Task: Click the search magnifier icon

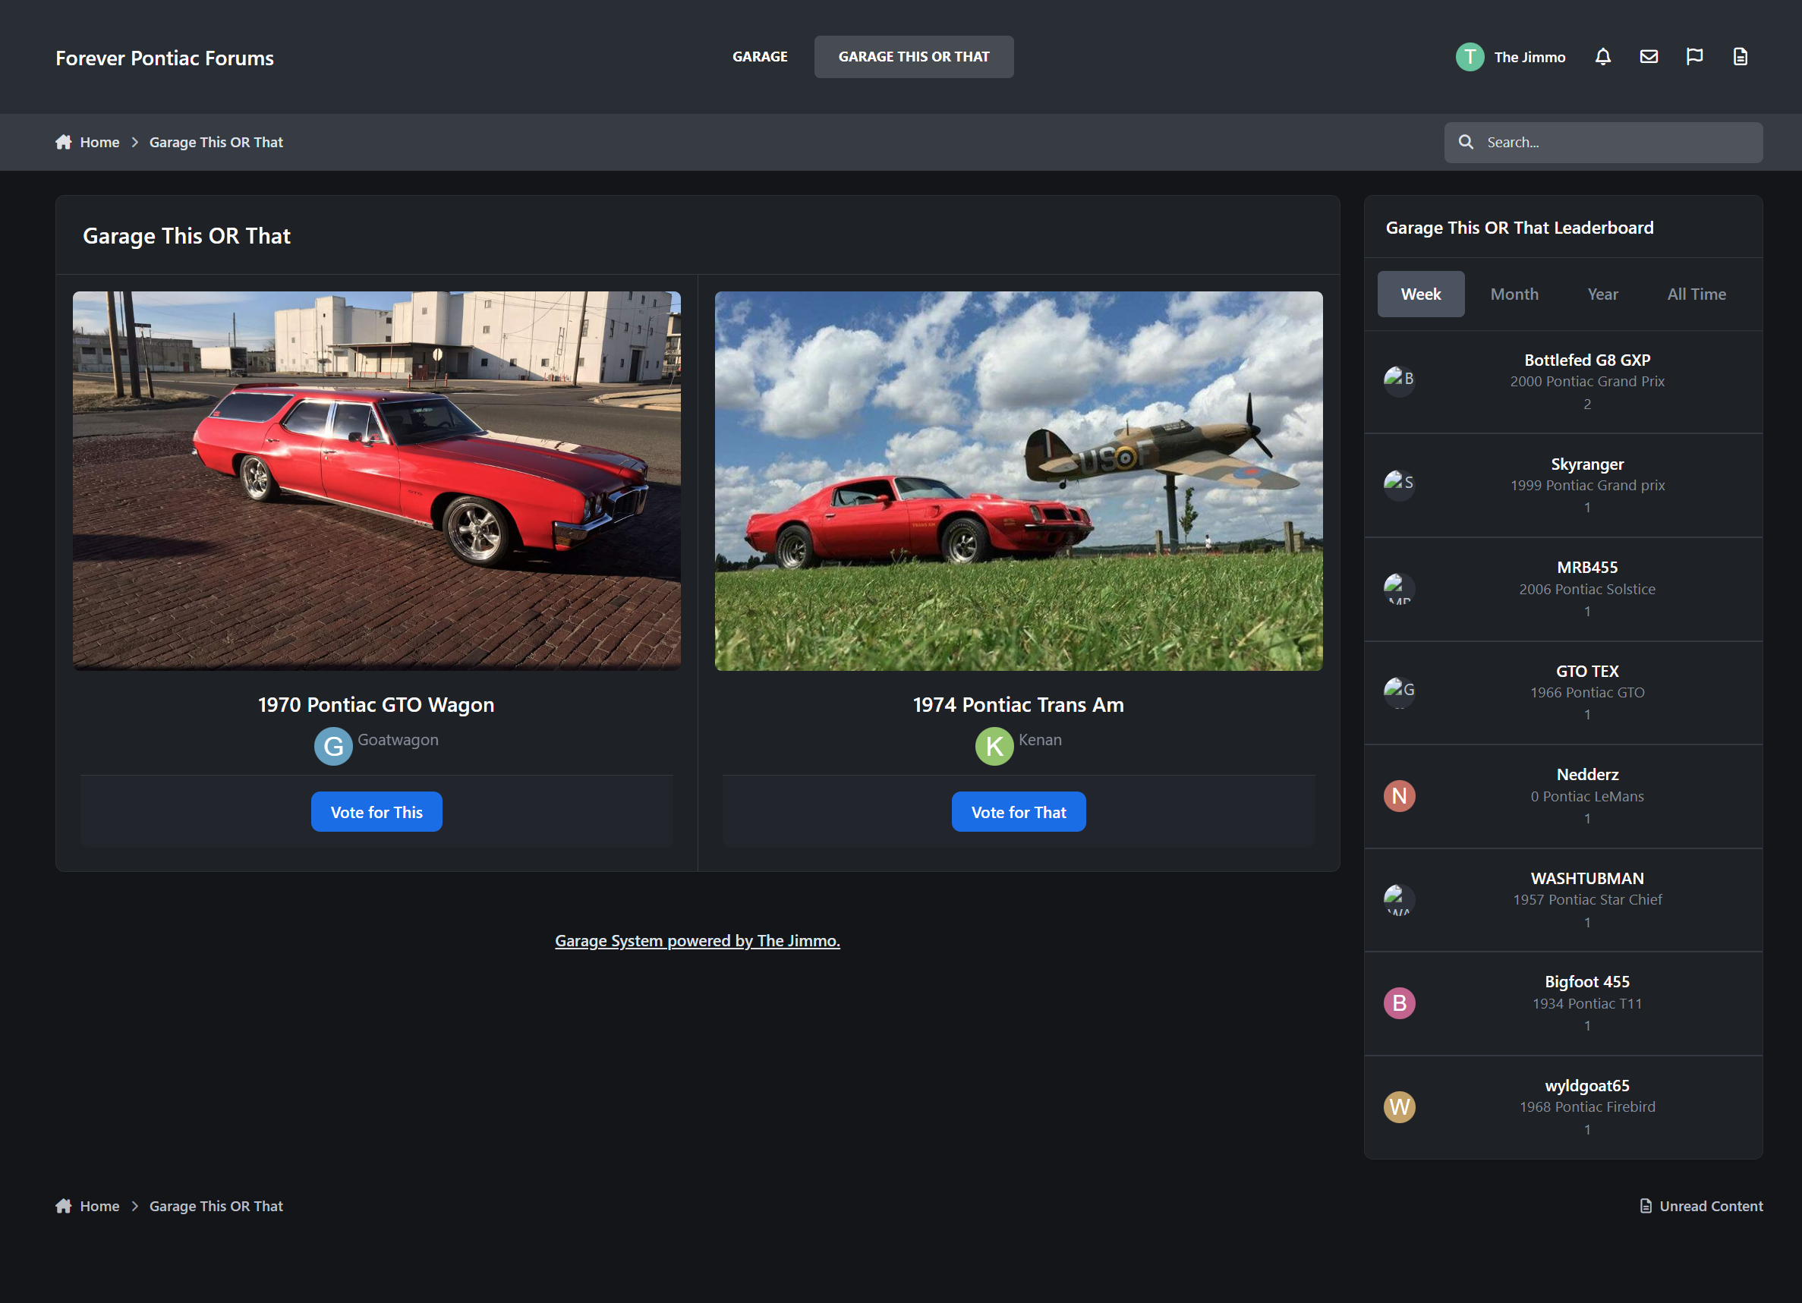Action: pos(1466,142)
